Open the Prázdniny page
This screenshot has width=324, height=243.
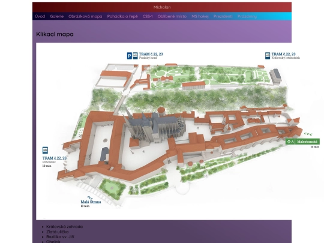(x=247, y=17)
